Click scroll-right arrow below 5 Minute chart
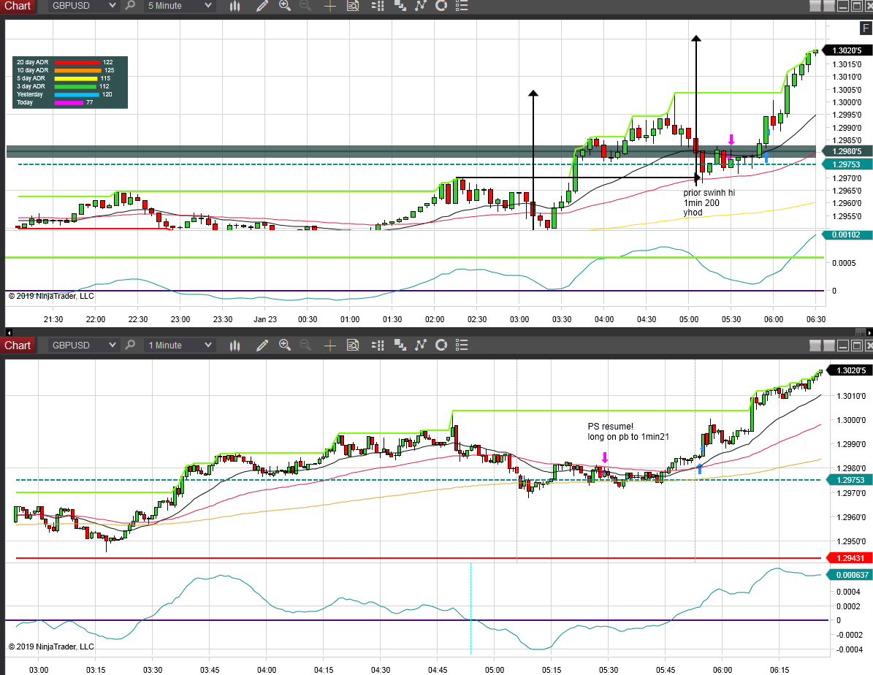The height and width of the screenshot is (675, 873). pyautogui.click(x=869, y=332)
